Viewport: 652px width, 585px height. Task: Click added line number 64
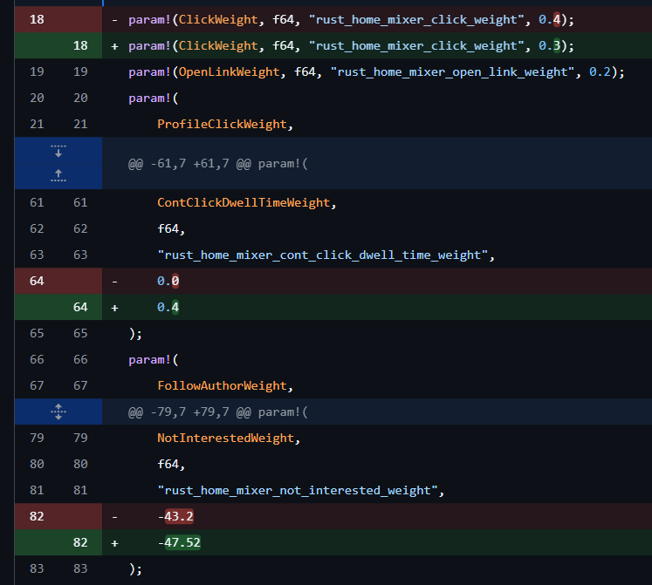point(80,308)
